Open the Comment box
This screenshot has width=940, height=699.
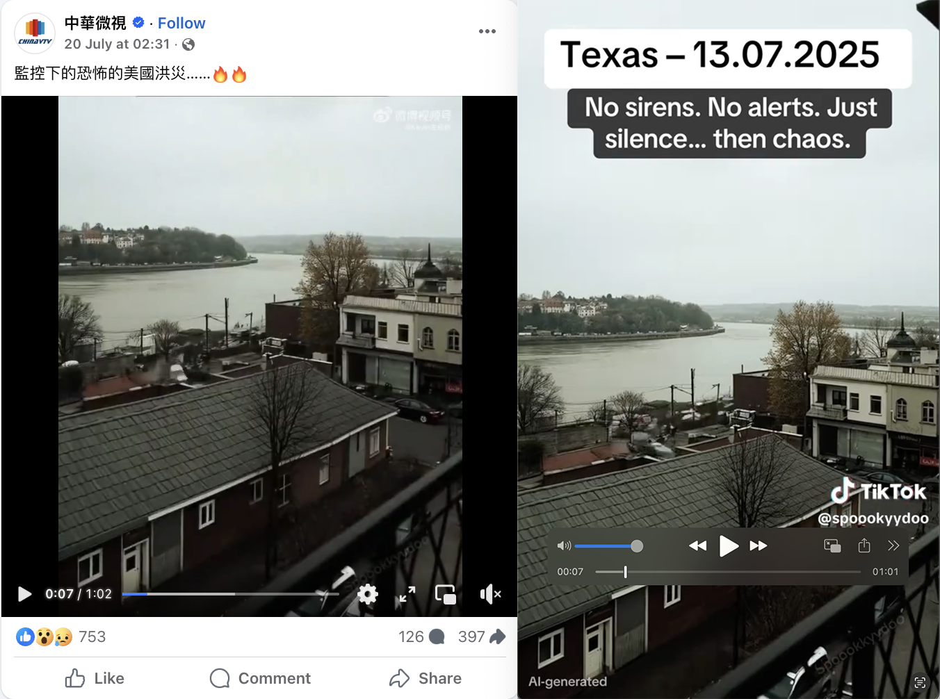260,678
